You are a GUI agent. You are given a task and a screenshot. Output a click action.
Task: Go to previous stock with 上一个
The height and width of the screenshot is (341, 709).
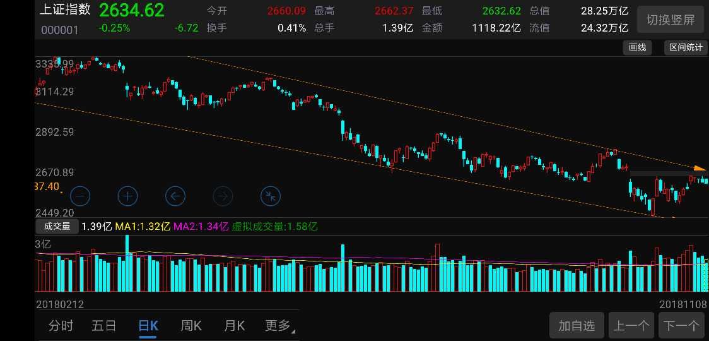click(631, 326)
